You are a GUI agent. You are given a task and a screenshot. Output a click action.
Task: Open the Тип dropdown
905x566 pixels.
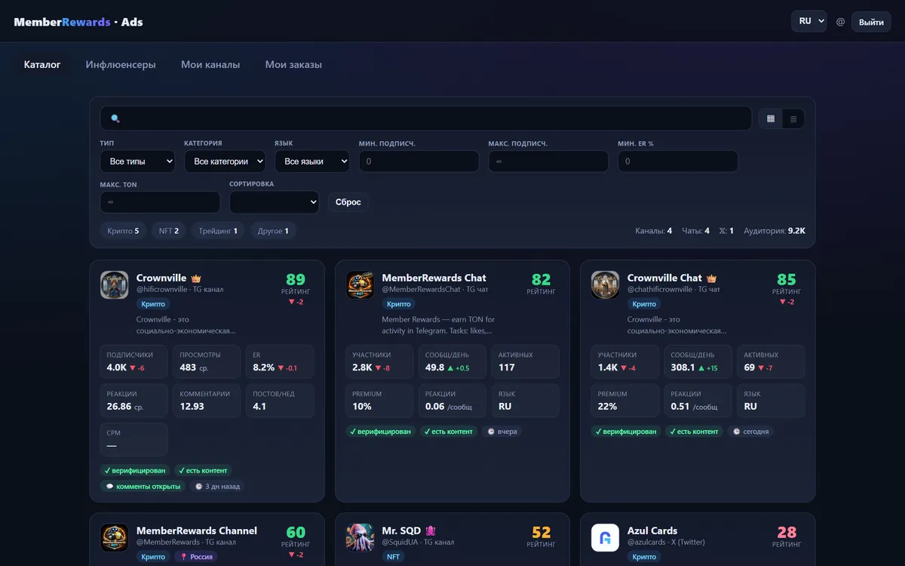(x=137, y=161)
